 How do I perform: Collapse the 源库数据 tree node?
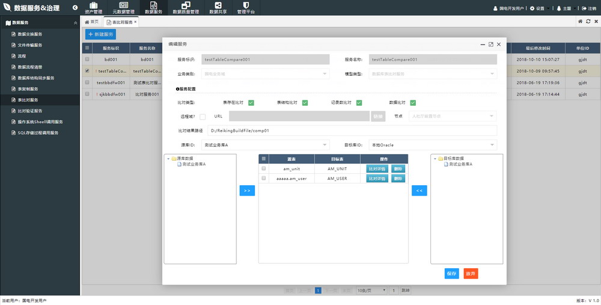click(168, 159)
